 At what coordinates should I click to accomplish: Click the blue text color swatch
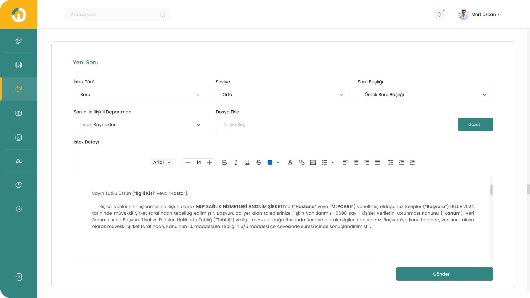(270, 163)
